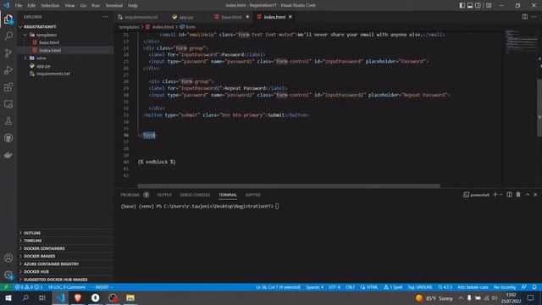
Task: Toggle primary sidebar visibility in title bar
Action: click(x=462, y=5)
